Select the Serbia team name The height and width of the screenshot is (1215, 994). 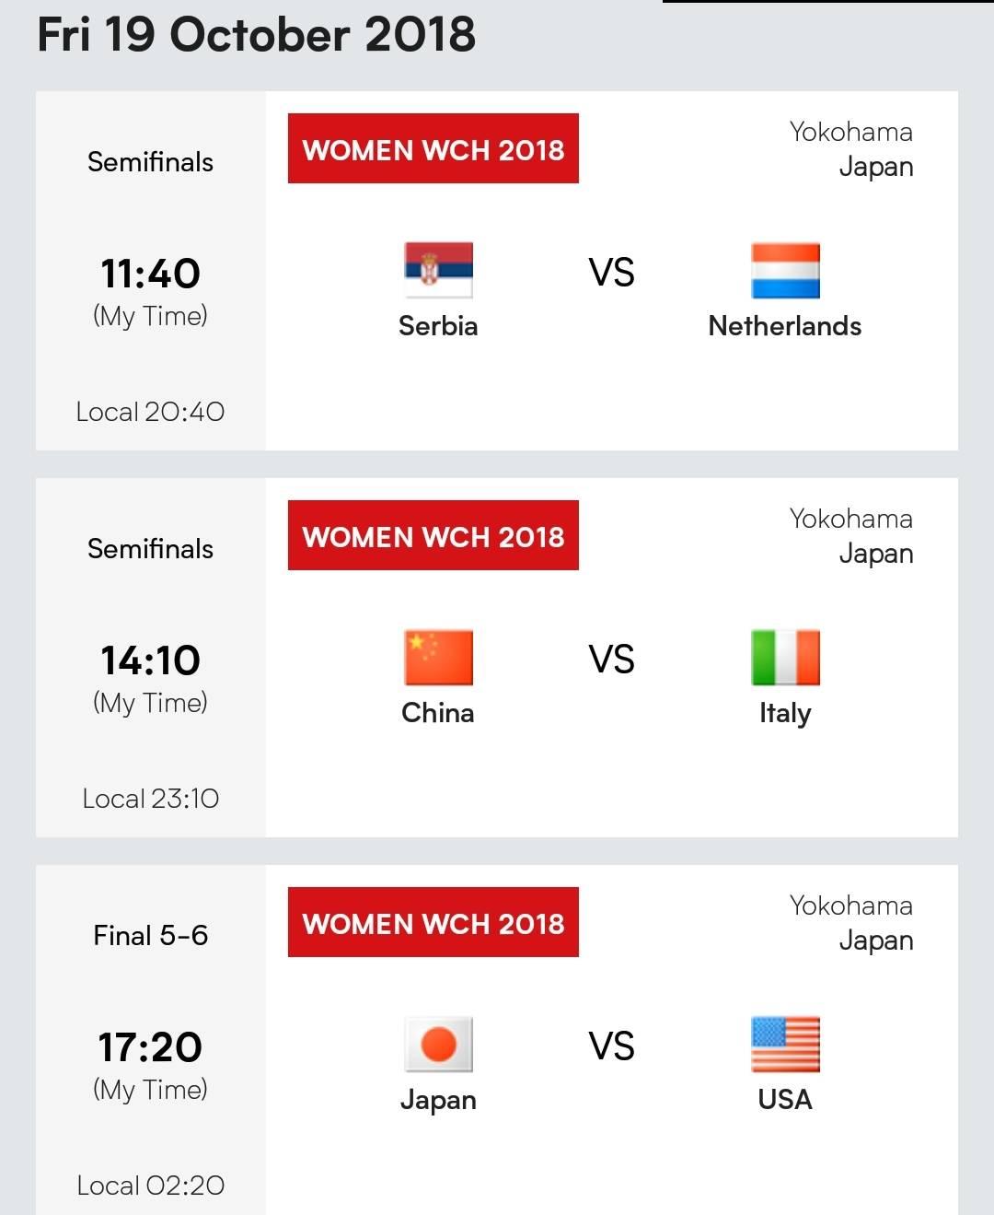point(438,326)
